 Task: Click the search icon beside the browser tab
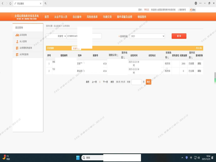[46, 4]
